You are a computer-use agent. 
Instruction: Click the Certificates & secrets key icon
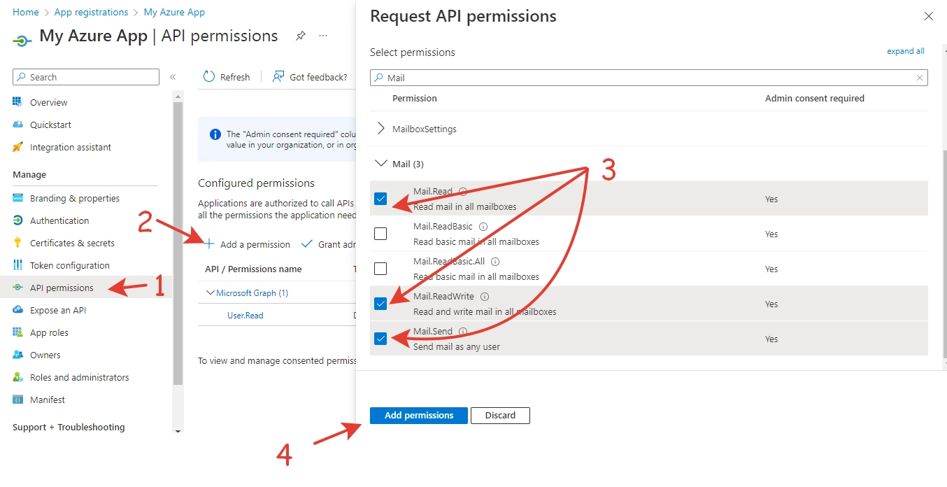tap(17, 243)
